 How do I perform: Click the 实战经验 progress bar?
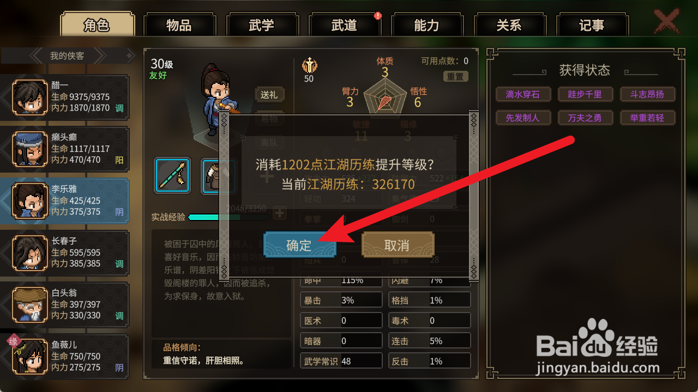tap(229, 217)
